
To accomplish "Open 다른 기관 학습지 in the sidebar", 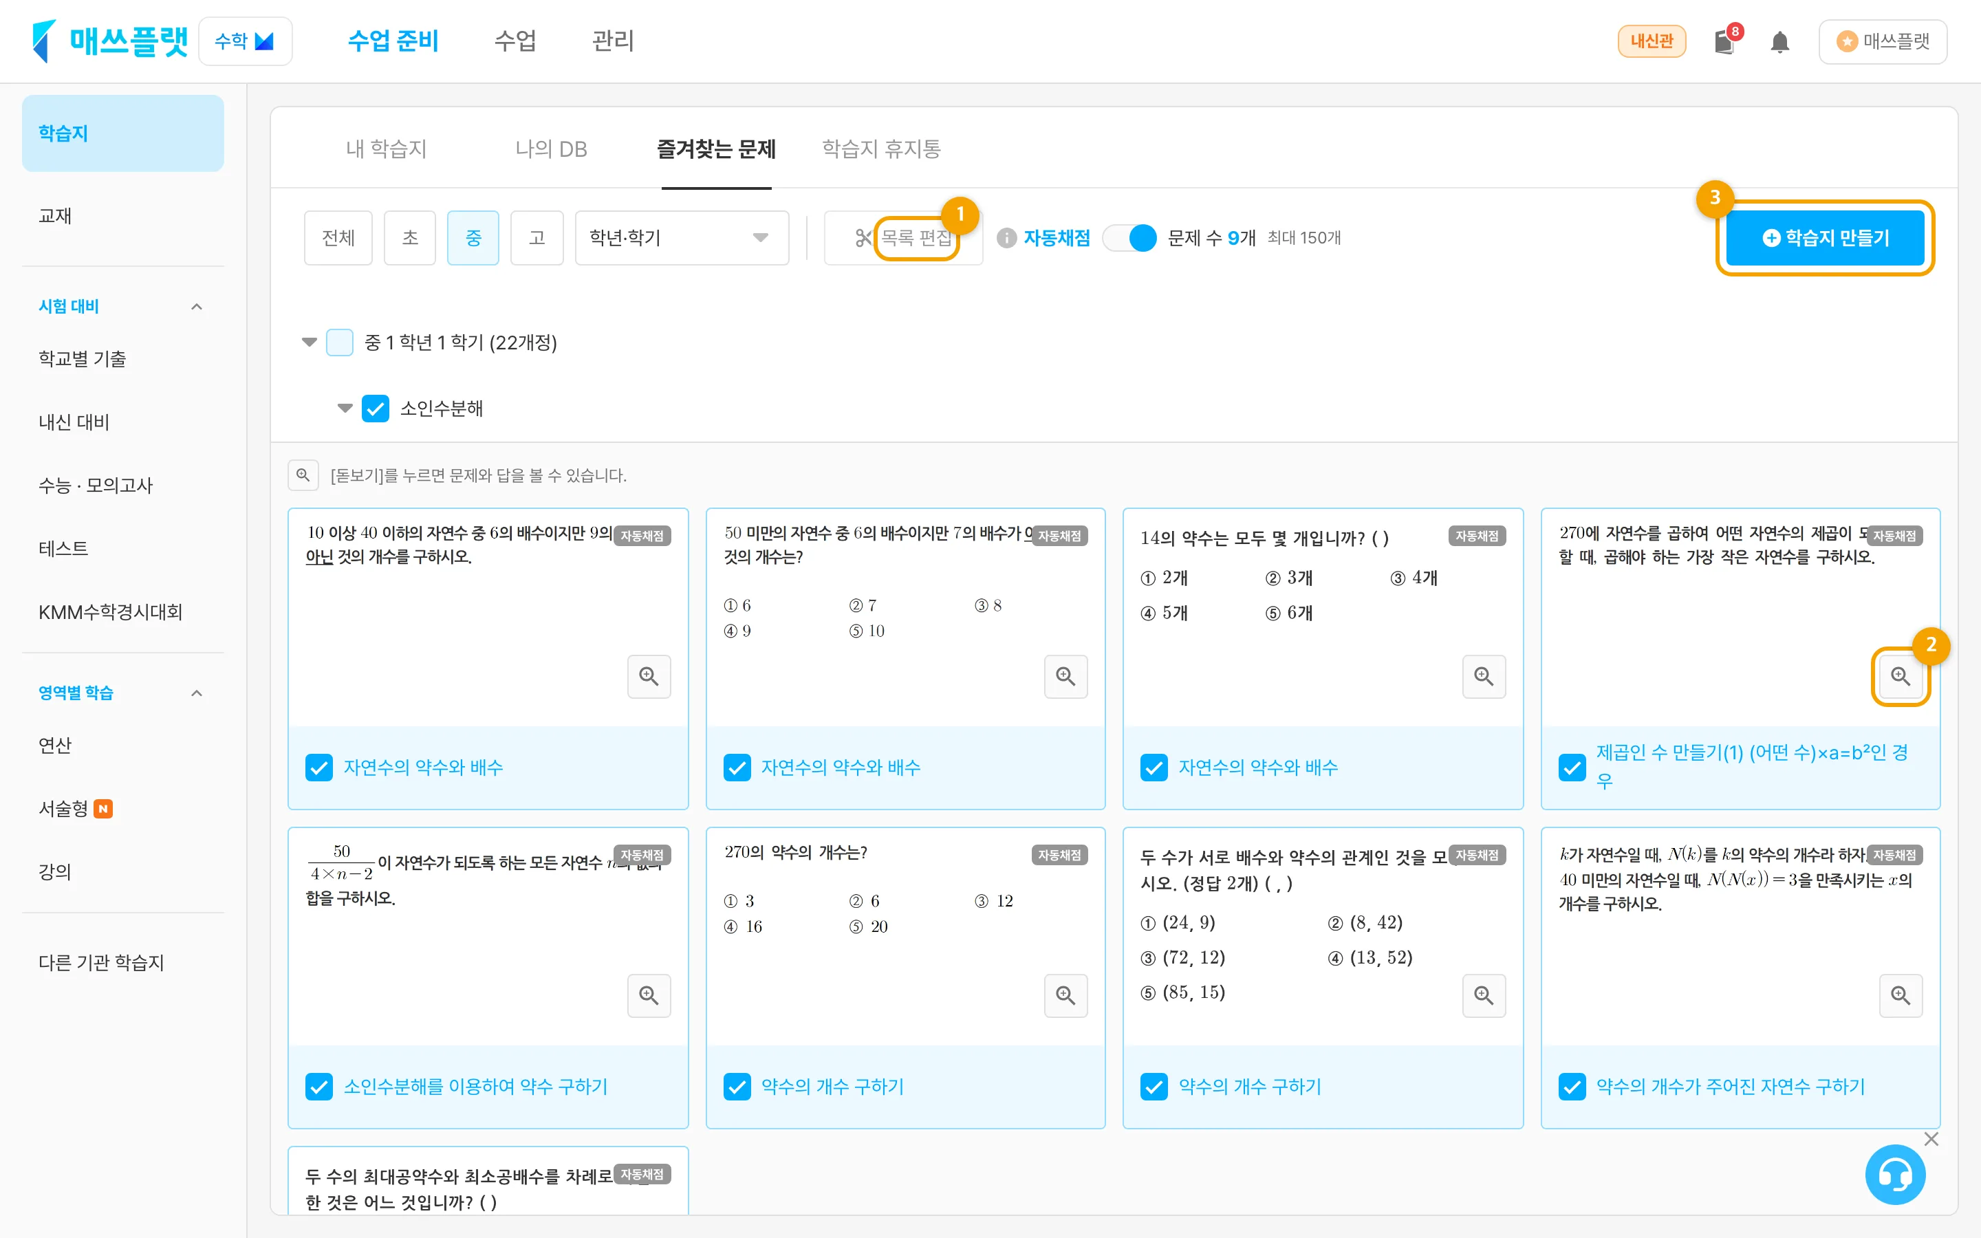I will pos(102,963).
